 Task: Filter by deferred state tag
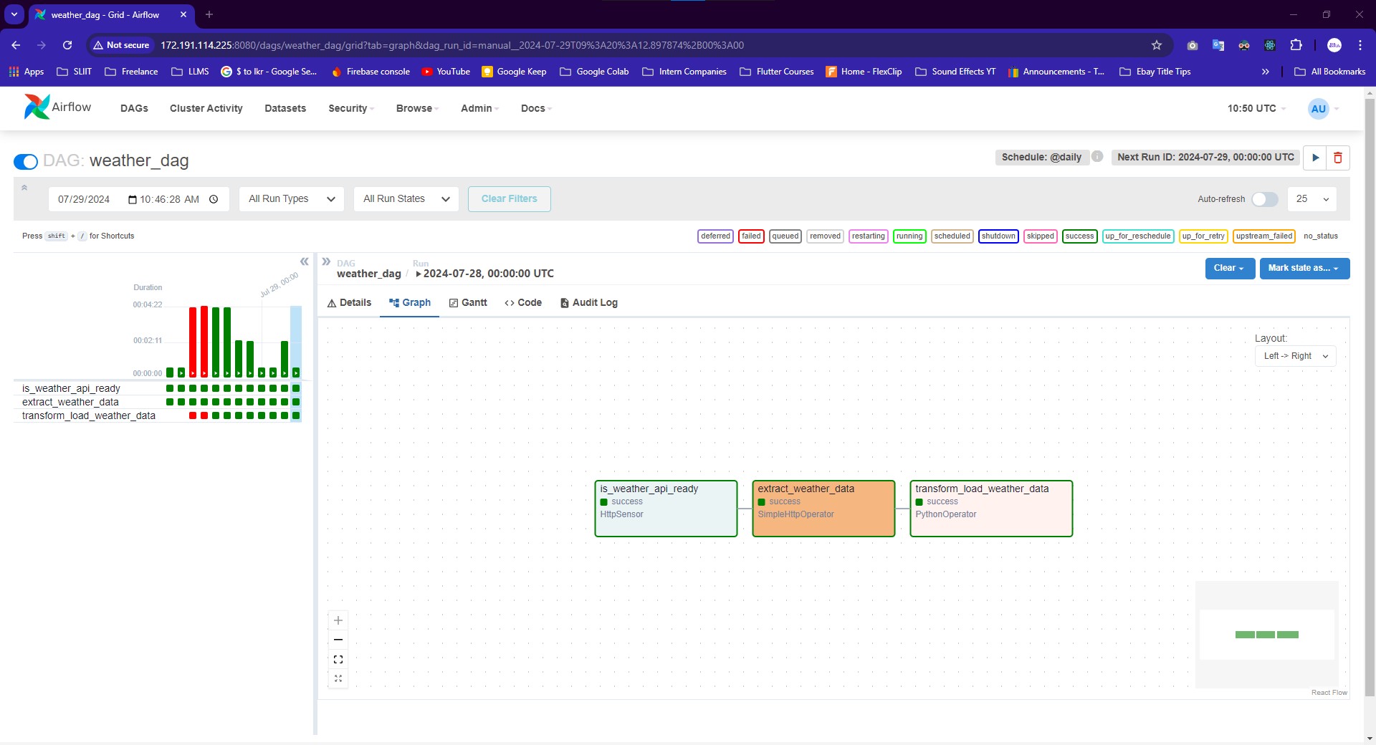tap(715, 236)
